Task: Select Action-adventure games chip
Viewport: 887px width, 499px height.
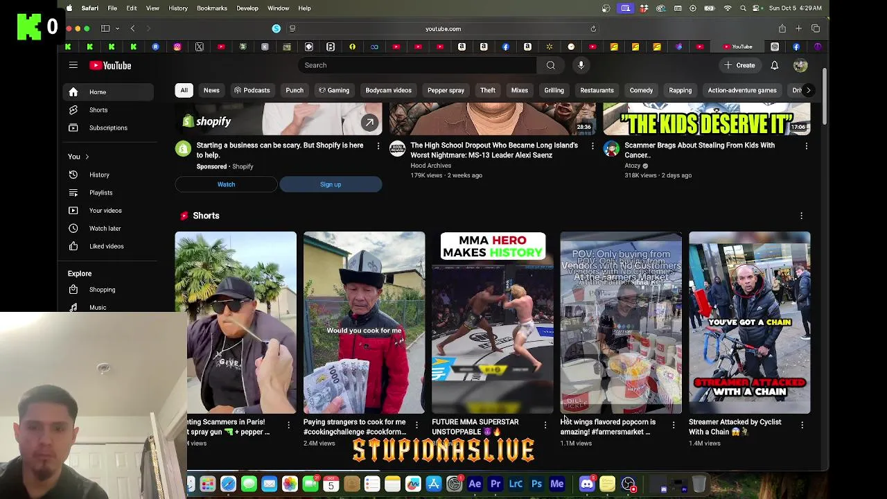Action: [x=741, y=90]
